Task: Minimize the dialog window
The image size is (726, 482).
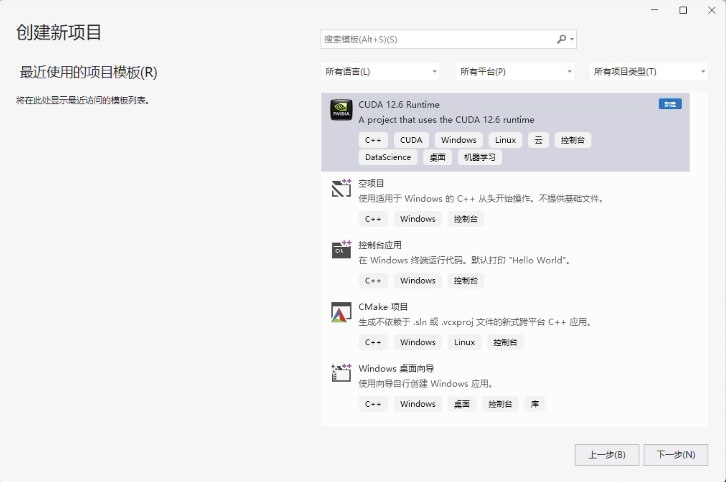Action: click(654, 10)
